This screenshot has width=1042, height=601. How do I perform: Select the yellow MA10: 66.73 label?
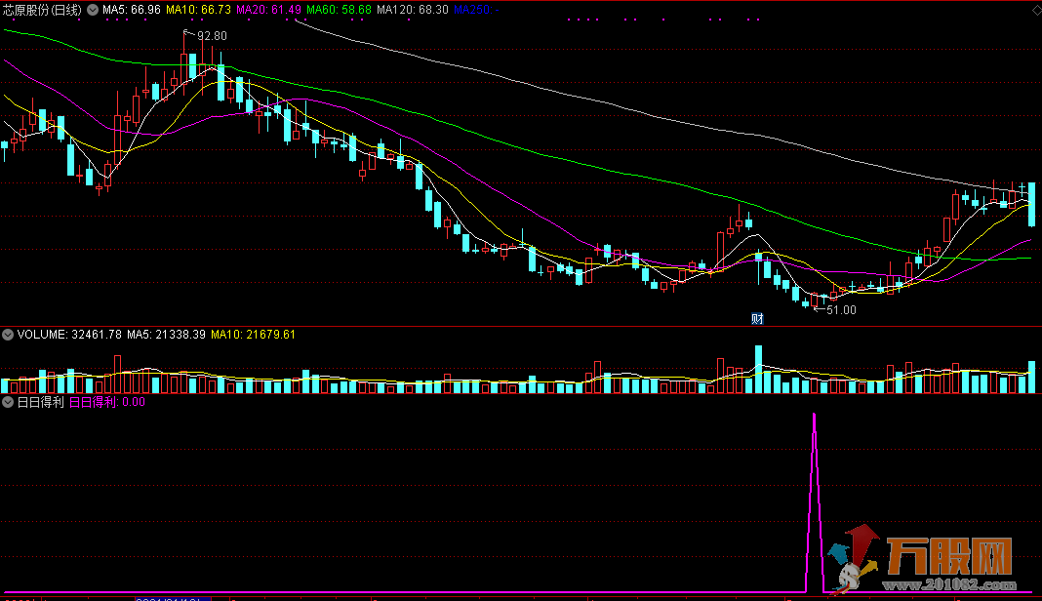click(199, 10)
